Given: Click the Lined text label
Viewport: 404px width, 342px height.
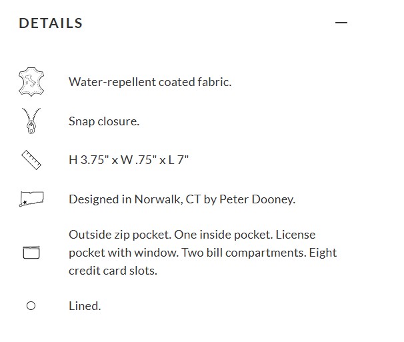Looking at the screenshot, I should 85,306.
